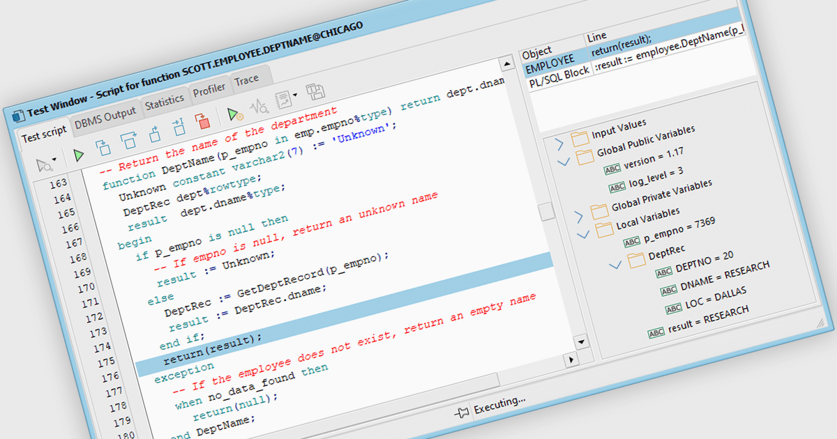This screenshot has height=439, width=837.
Task: Click the Global Private Variables folder icon
Action: 599,210
